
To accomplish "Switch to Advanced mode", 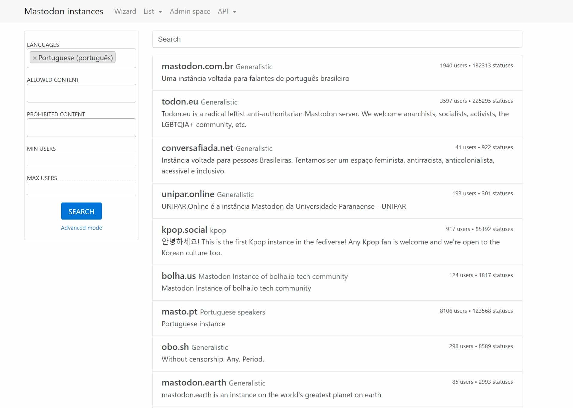I will tap(81, 228).
